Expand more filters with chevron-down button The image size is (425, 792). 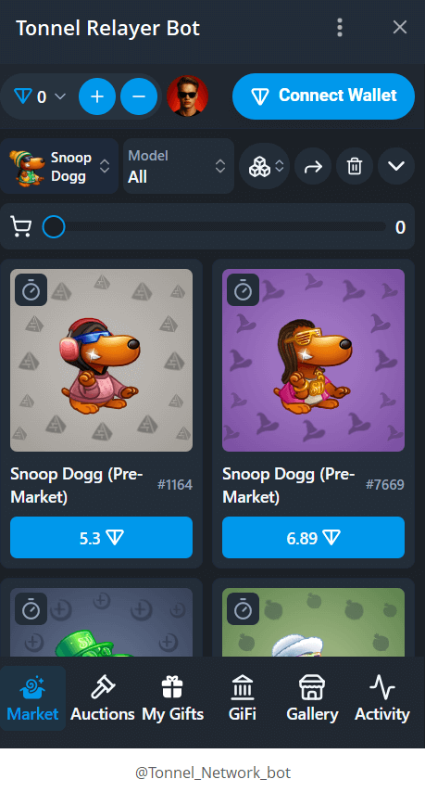[x=396, y=166]
